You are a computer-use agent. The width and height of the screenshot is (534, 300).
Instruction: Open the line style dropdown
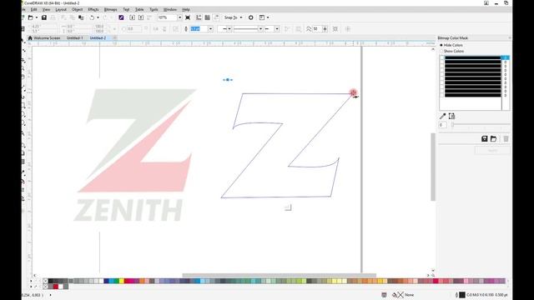click(x=260, y=29)
